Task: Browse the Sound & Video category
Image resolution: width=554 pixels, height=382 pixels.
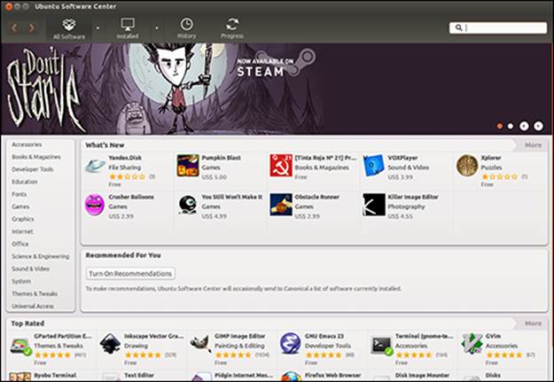Action: pyautogui.click(x=30, y=269)
